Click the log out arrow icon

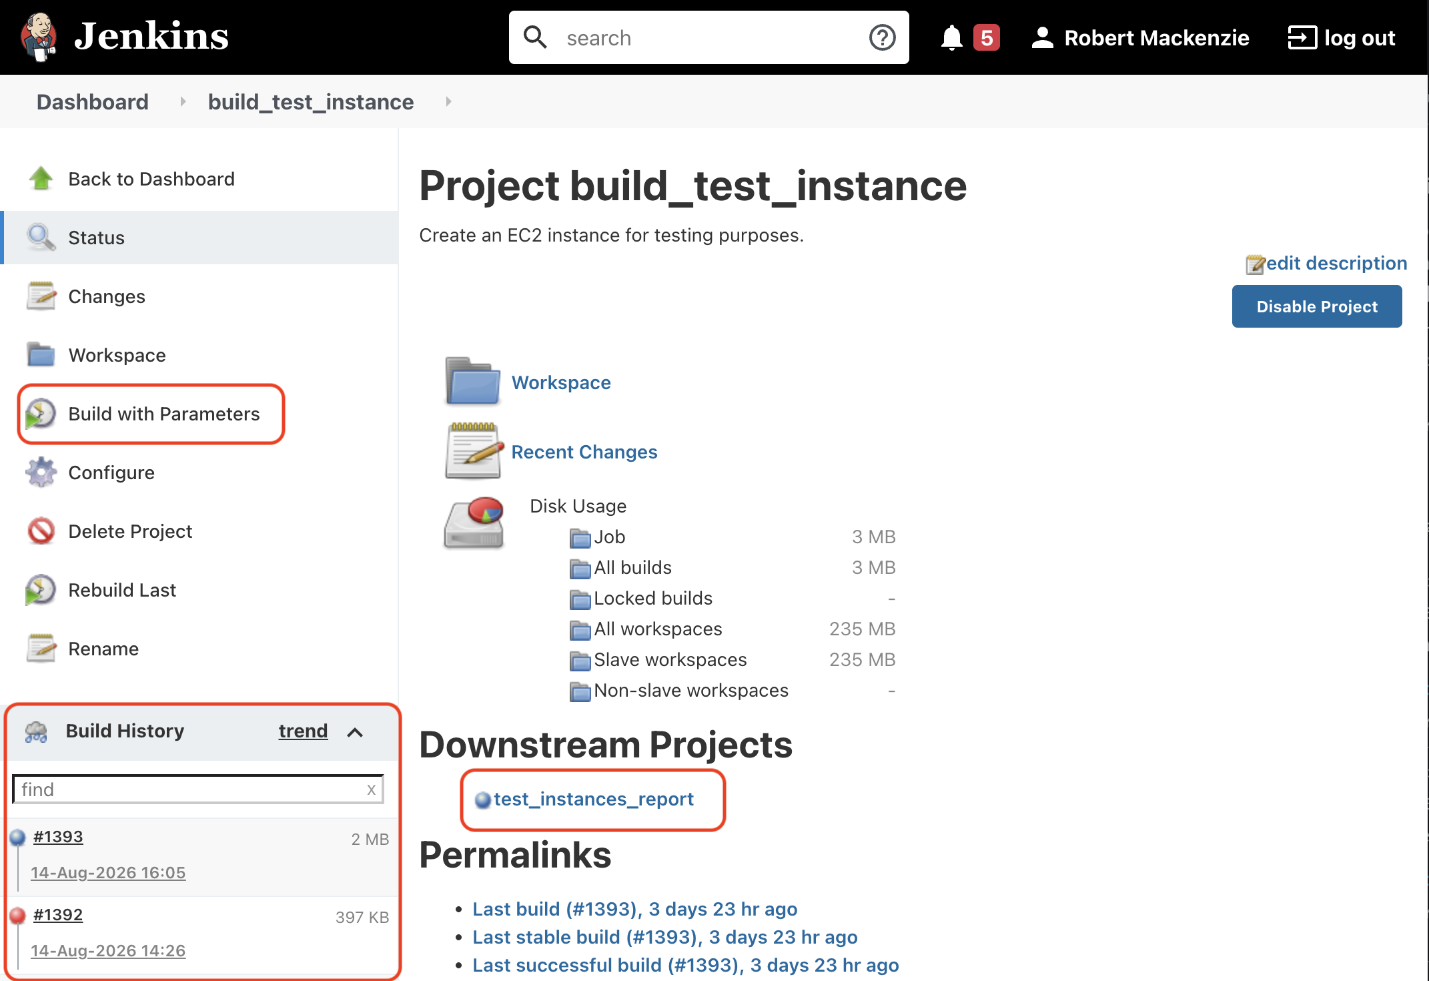coord(1302,38)
